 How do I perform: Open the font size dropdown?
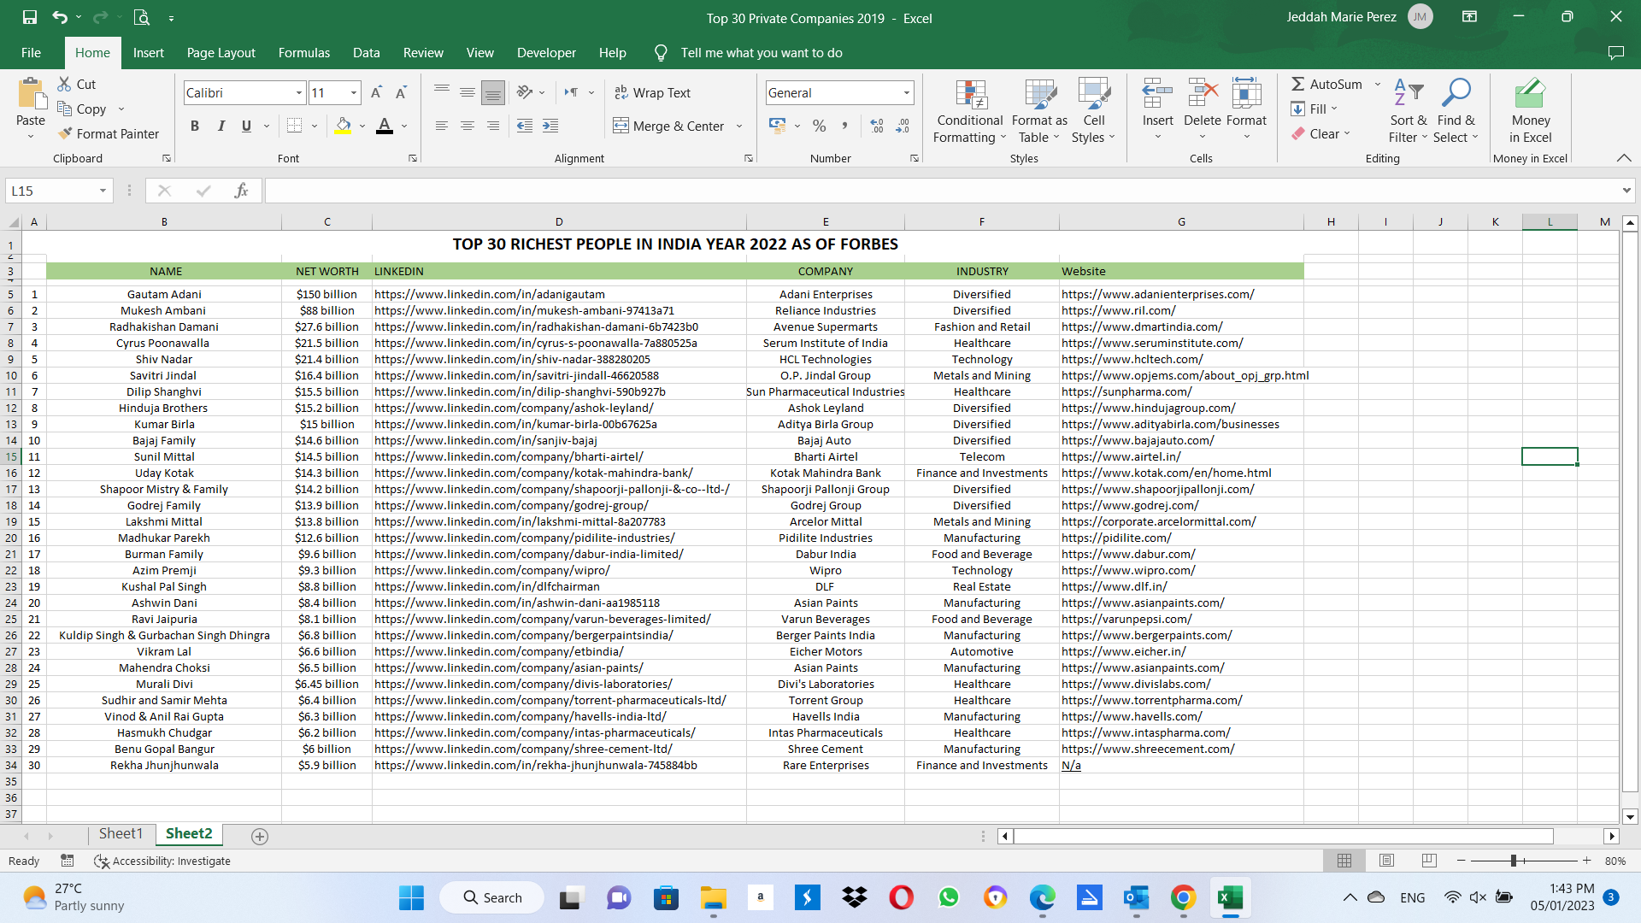coord(354,92)
